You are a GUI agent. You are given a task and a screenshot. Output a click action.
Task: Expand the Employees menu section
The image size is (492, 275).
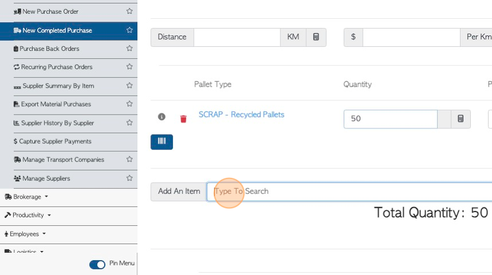pos(25,234)
